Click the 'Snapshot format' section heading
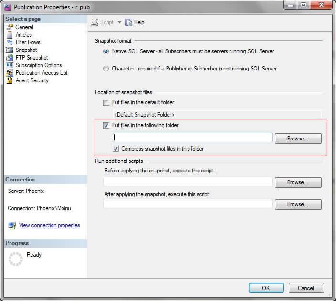 click(113, 41)
